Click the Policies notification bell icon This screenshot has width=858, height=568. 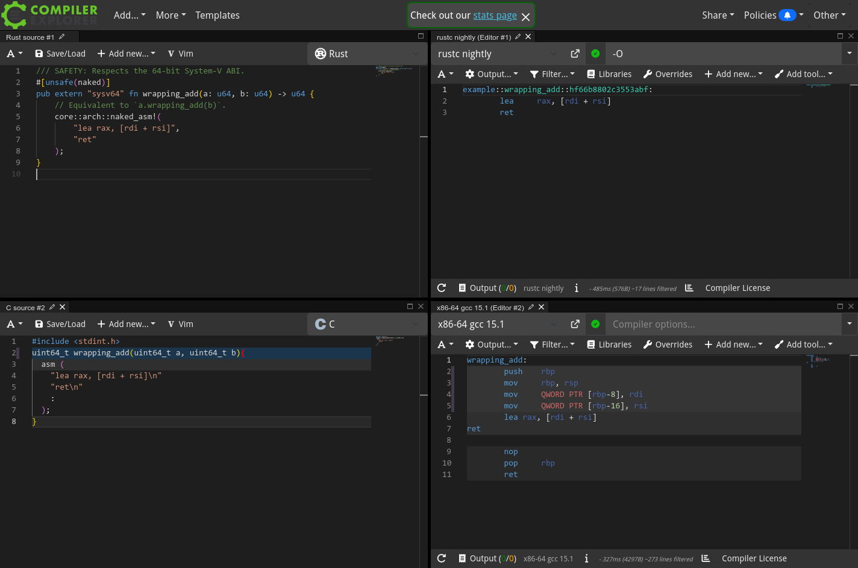click(787, 15)
